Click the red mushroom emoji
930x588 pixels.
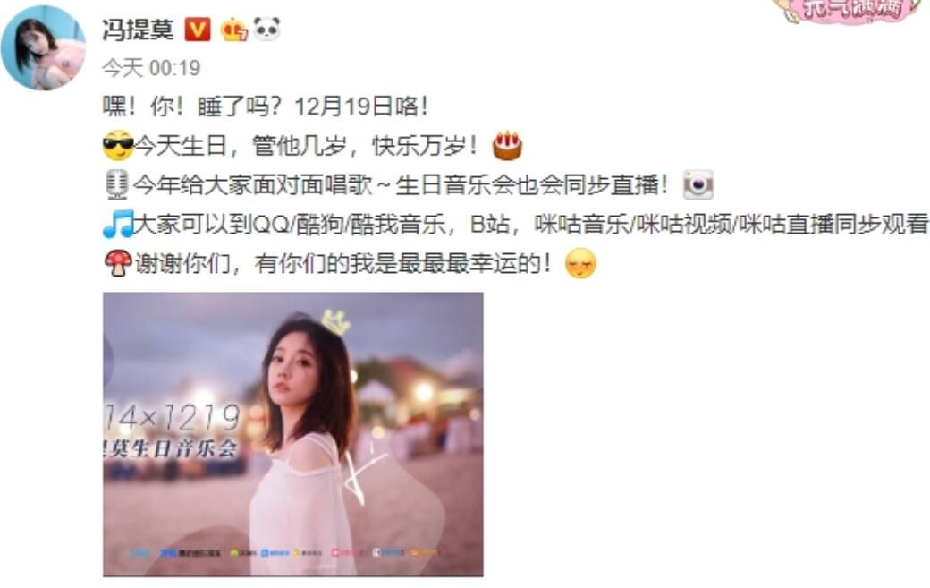click(x=118, y=263)
